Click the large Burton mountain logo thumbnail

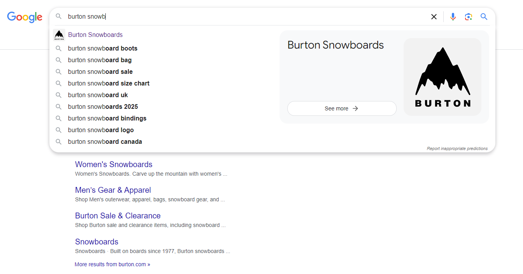click(443, 77)
